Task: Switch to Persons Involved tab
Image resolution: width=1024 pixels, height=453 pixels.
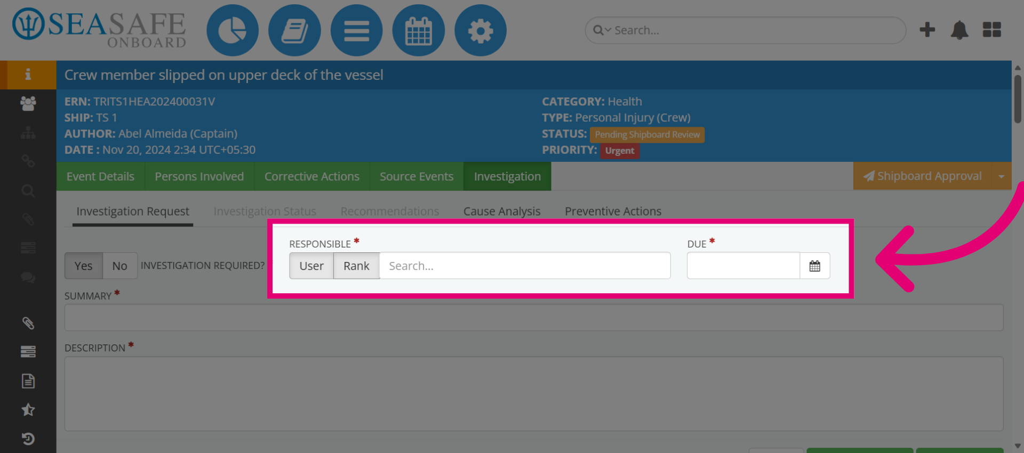Action: pyautogui.click(x=199, y=176)
